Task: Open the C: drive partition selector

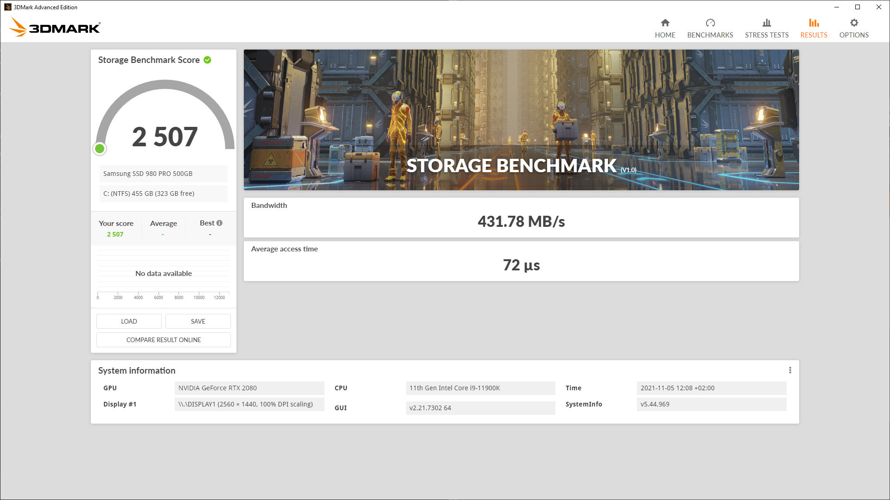Action: point(163,193)
